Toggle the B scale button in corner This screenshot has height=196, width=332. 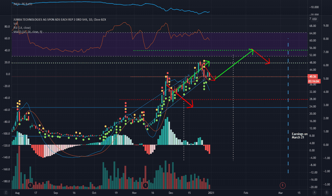[326, 192]
